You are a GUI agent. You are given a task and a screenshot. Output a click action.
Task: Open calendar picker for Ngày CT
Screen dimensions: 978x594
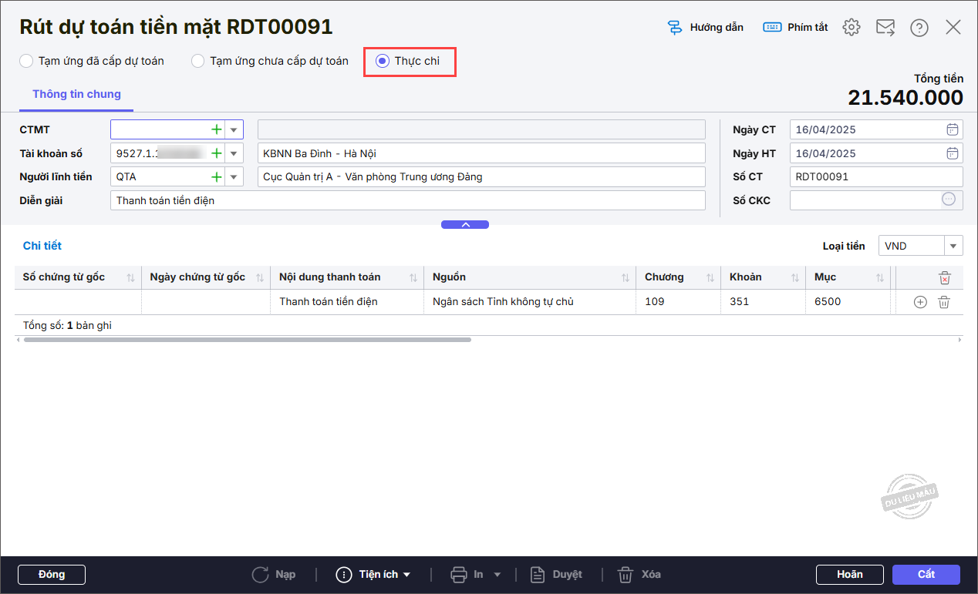pyautogui.click(x=953, y=129)
